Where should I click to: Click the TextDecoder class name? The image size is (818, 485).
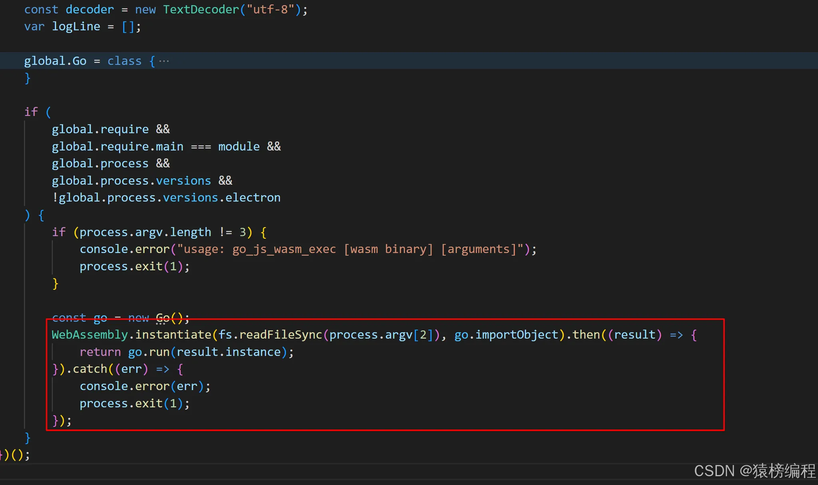[201, 10]
